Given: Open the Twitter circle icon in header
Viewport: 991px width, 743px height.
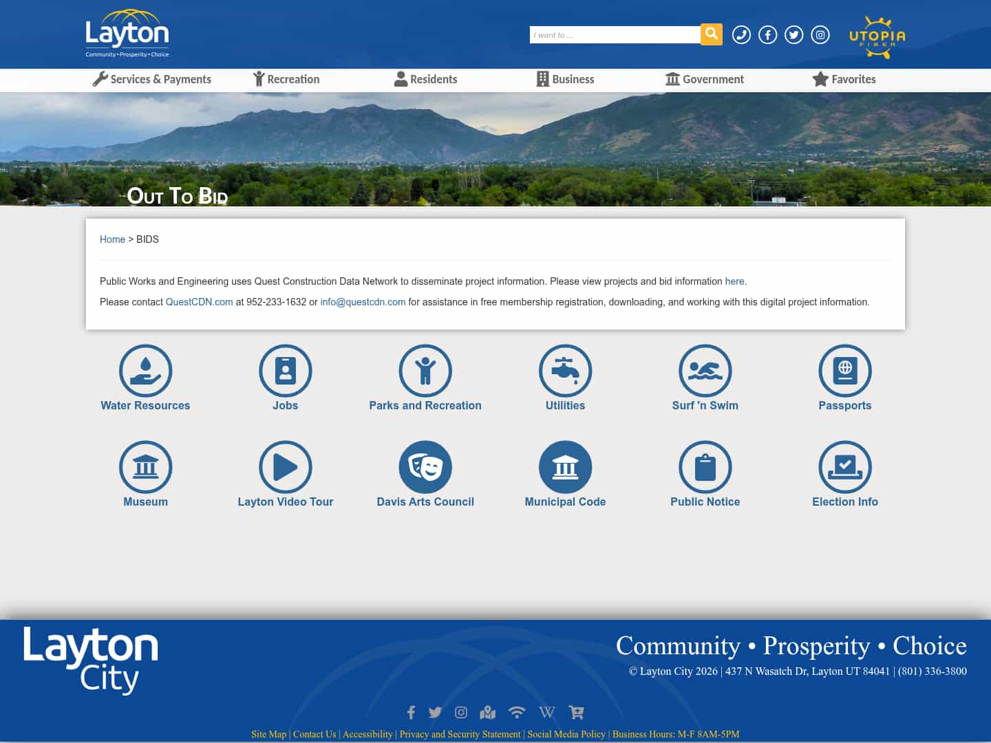Looking at the screenshot, I should click(793, 34).
